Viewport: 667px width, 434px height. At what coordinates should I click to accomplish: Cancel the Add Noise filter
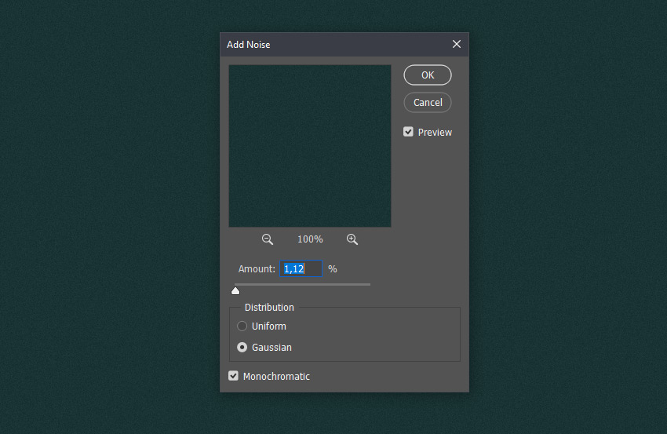click(x=428, y=103)
